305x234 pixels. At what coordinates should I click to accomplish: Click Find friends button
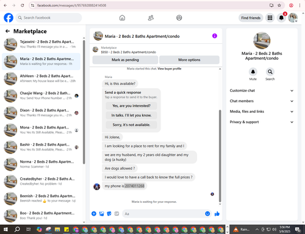click(251, 18)
